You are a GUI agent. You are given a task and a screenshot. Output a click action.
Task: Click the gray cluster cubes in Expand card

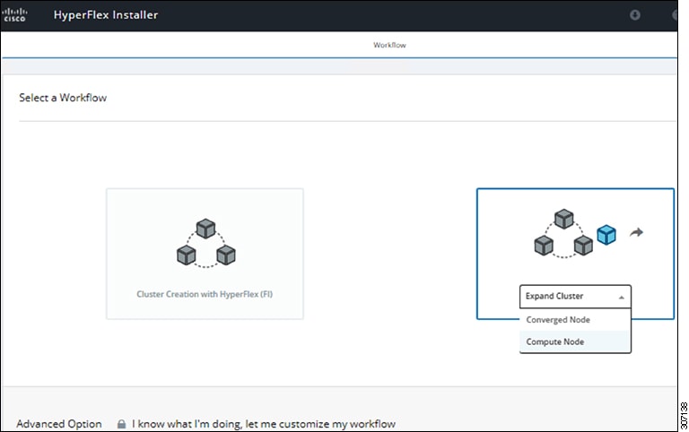563,233
